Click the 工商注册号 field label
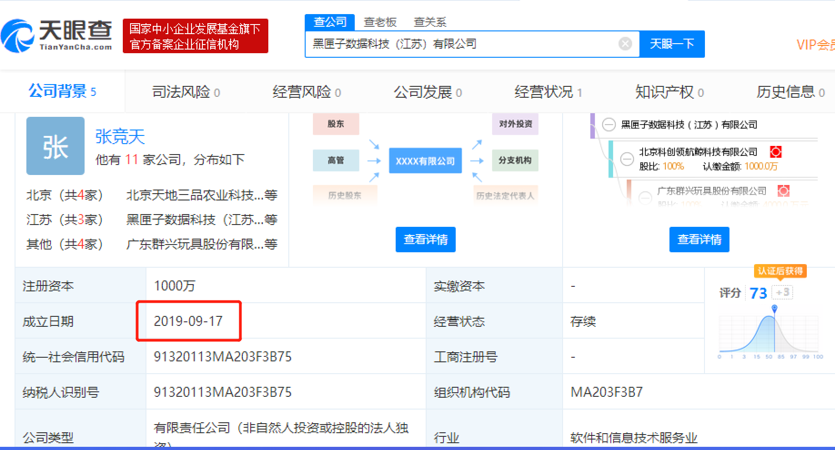The image size is (835, 450). (x=466, y=357)
